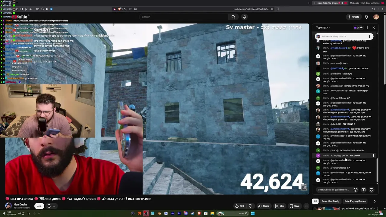Click the magnifier search submit button
This screenshot has height=217, width=386.
(x=233, y=17)
